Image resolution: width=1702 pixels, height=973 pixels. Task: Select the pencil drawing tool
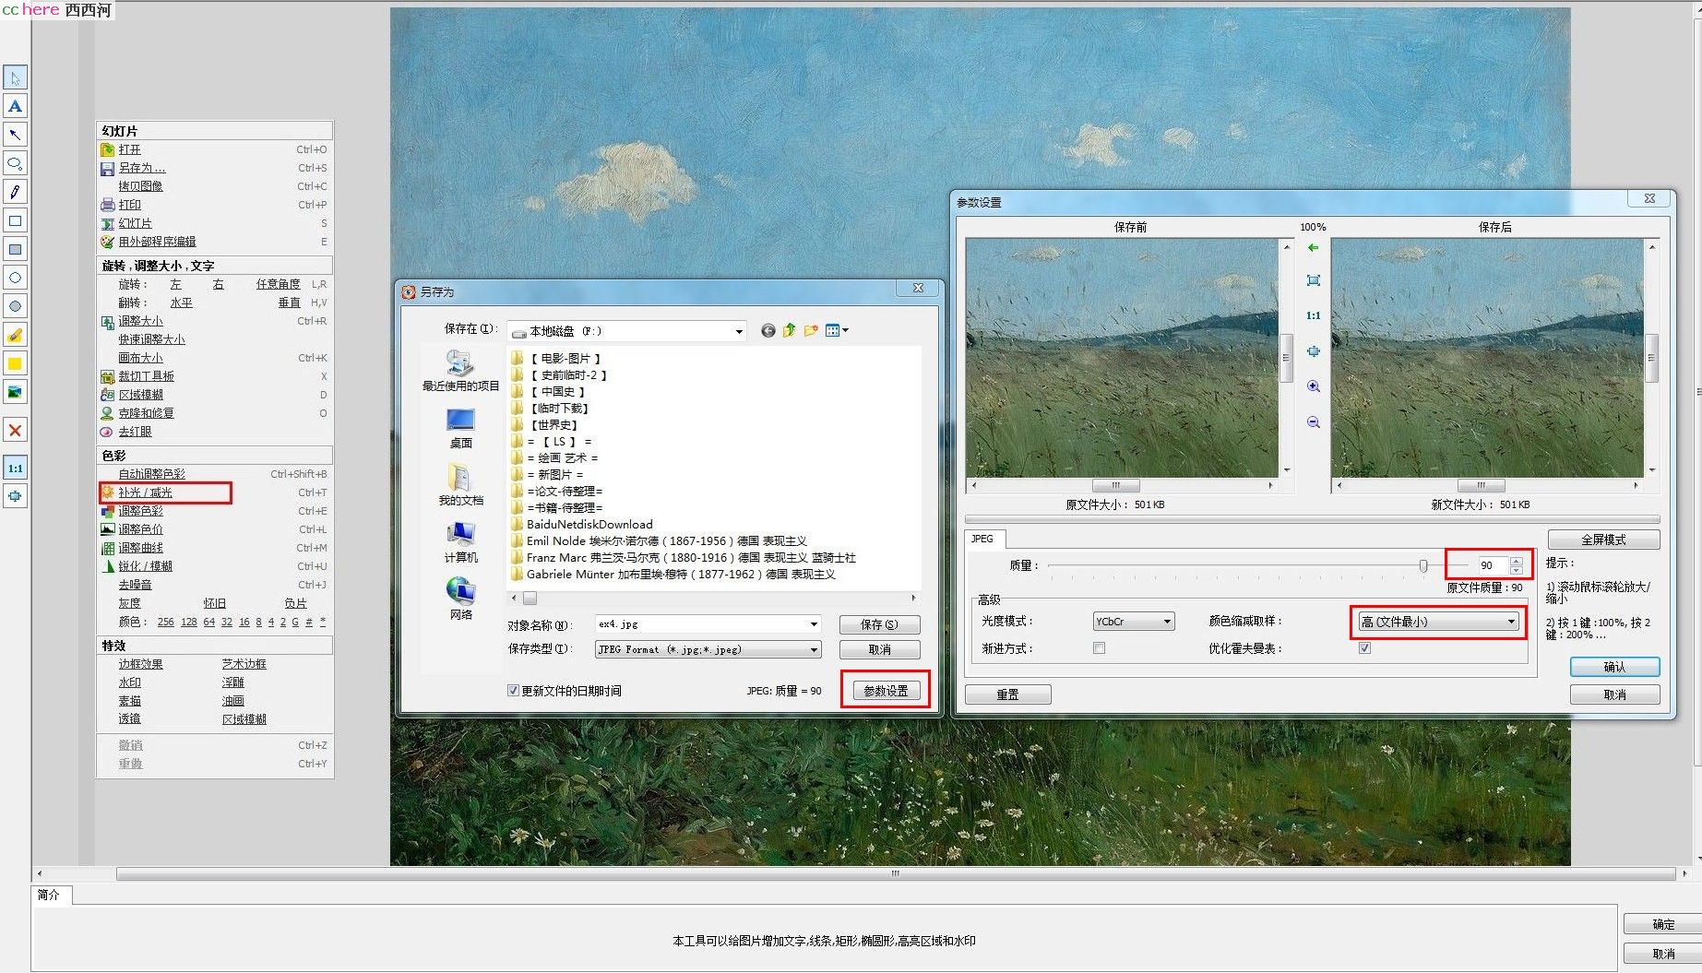(x=15, y=192)
